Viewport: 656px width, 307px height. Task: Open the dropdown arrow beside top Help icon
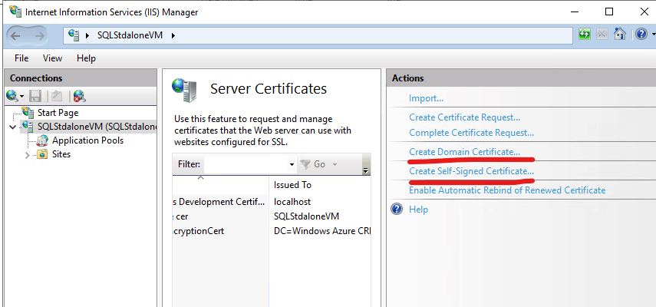pyautogui.click(x=653, y=35)
